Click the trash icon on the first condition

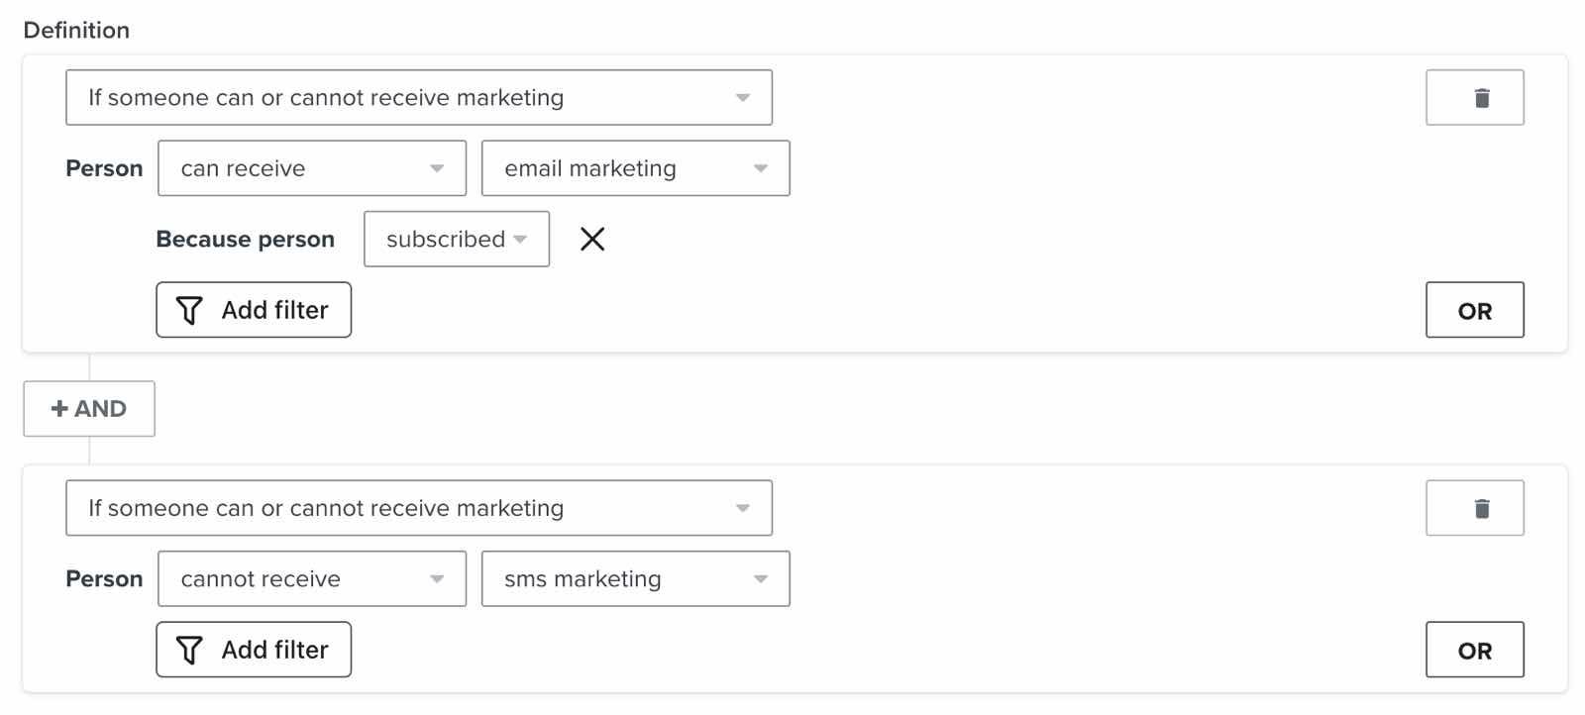coord(1475,97)
